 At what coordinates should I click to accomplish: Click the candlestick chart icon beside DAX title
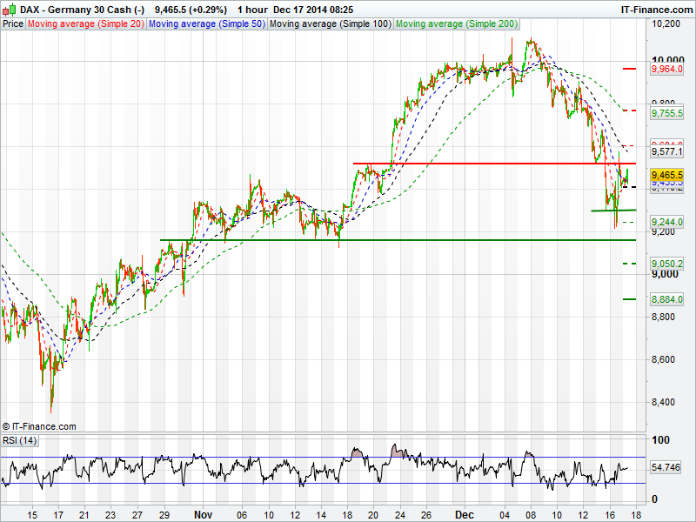click(x=10, y=9)
